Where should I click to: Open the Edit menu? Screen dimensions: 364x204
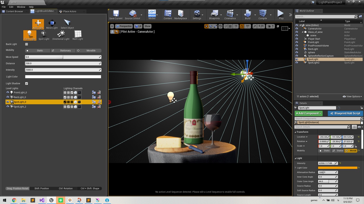(11, 7)
